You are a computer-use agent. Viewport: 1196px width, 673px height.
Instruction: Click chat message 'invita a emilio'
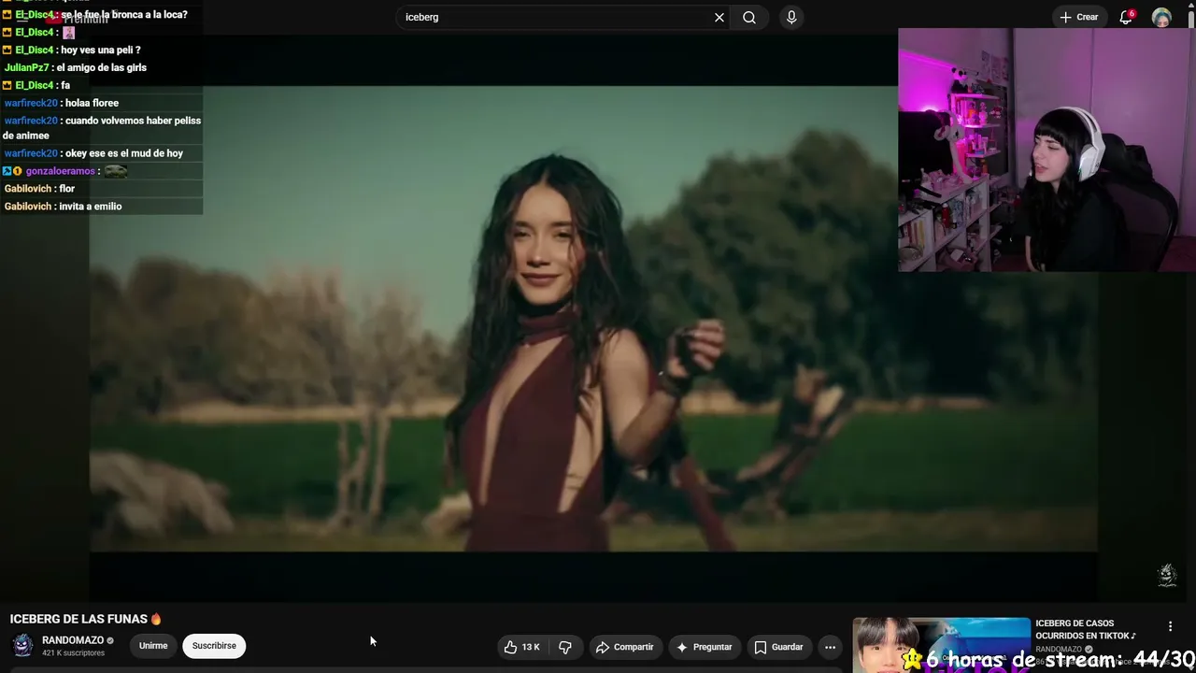pos(91,207)
